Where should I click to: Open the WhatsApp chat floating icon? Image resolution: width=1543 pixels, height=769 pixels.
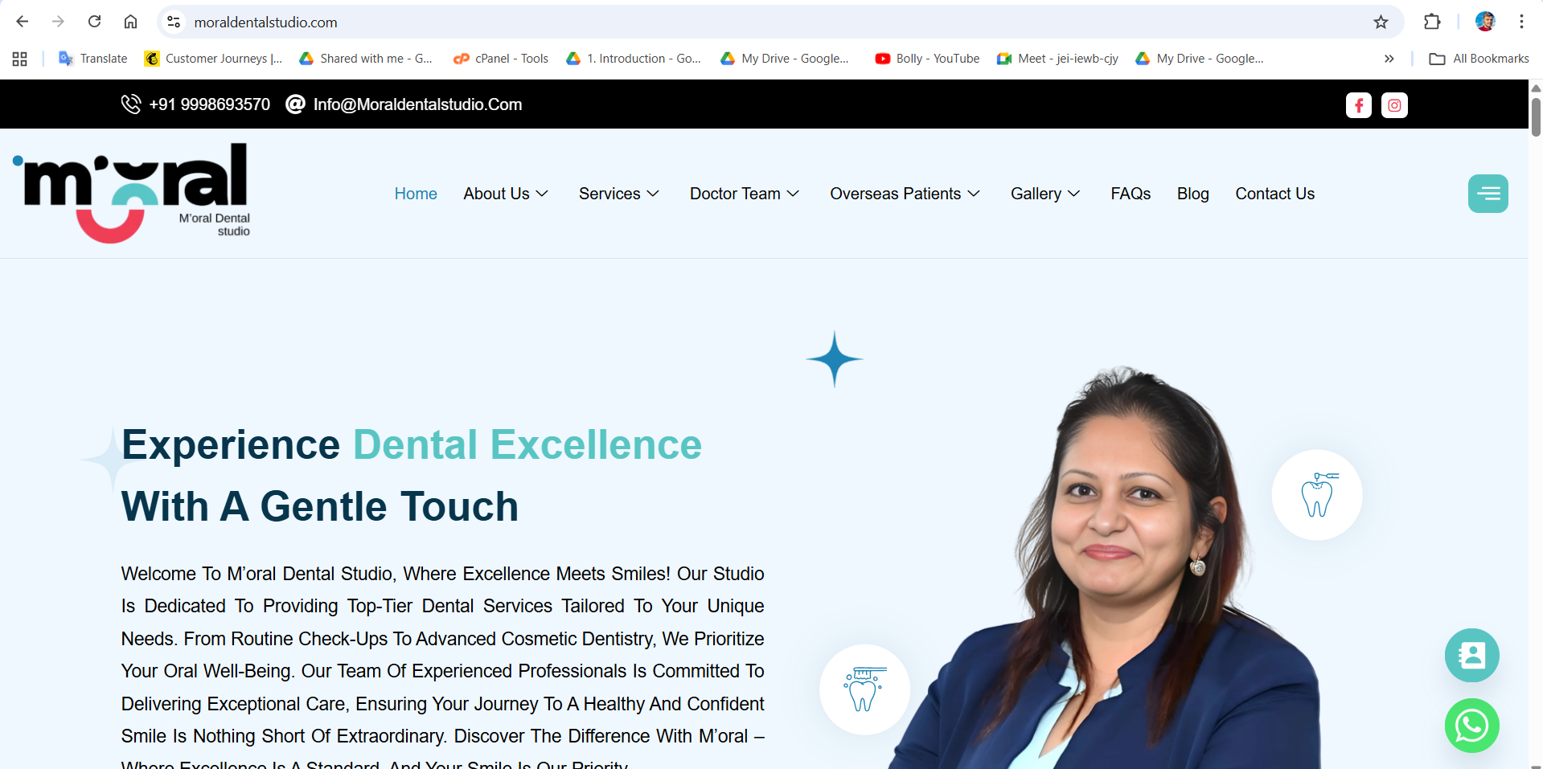click(x=1471, y=726)
